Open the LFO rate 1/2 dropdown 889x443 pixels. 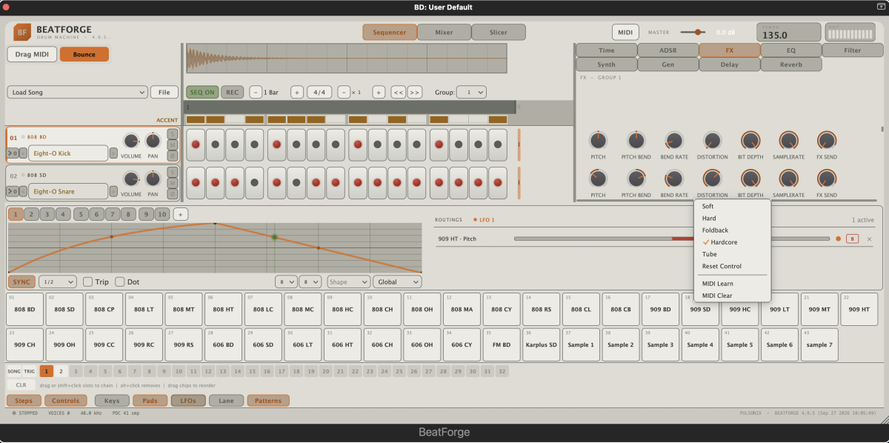pos(57,282)
